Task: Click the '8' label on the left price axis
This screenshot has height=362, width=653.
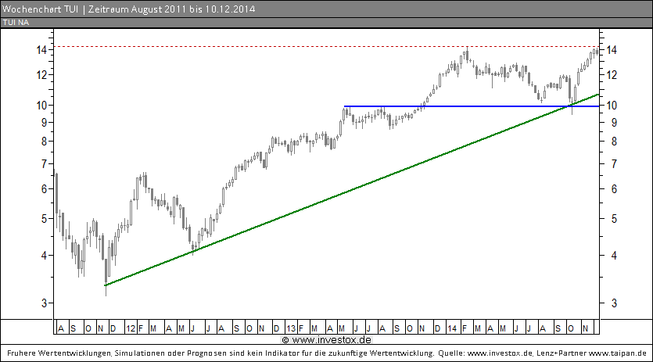Action: 44,142
